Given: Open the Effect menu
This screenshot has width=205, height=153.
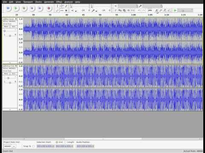Looking at the screenshot, I should 59,2.
